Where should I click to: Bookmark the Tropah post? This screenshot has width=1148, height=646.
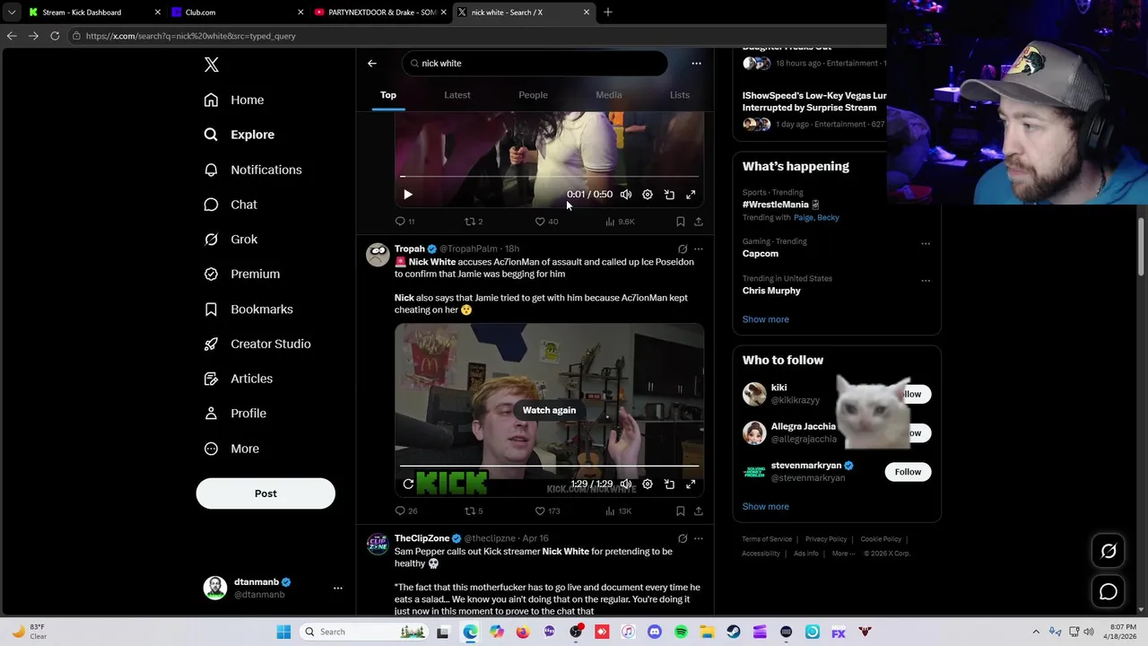(681, 511)
